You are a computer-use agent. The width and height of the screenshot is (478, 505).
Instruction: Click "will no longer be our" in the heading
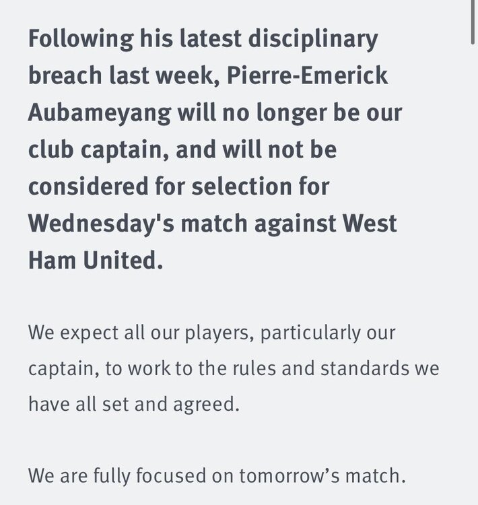coord(289,112)
